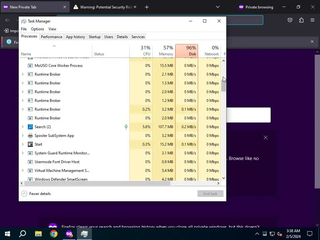This screenshot has width=320, height=240.
Task: Open the View menu
Action: 52,29
